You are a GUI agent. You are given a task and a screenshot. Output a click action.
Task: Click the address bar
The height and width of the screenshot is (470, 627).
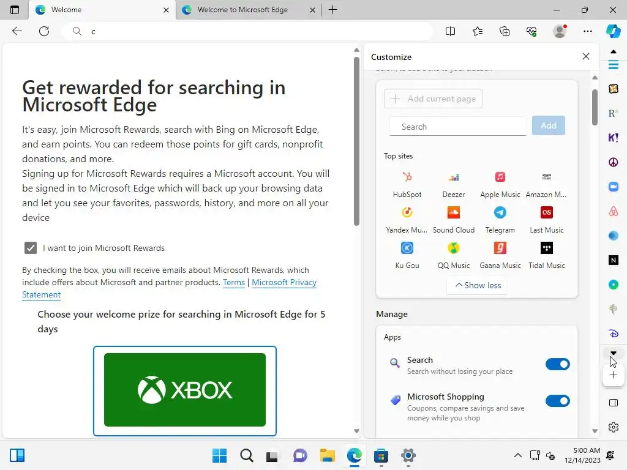point(247,31)
